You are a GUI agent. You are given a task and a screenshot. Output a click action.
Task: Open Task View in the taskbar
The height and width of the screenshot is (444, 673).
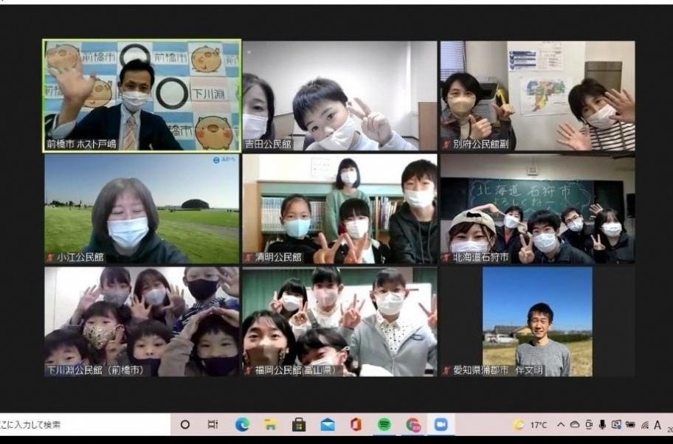coord(213,425)
